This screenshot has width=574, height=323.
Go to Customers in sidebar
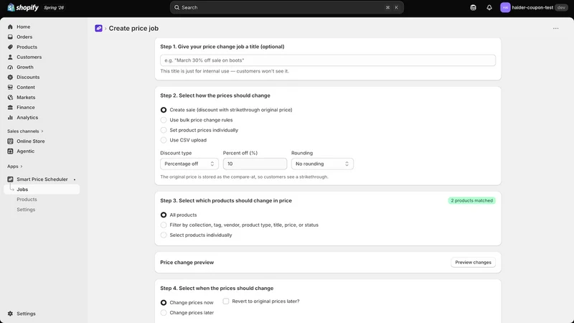[x=29, y=57]
